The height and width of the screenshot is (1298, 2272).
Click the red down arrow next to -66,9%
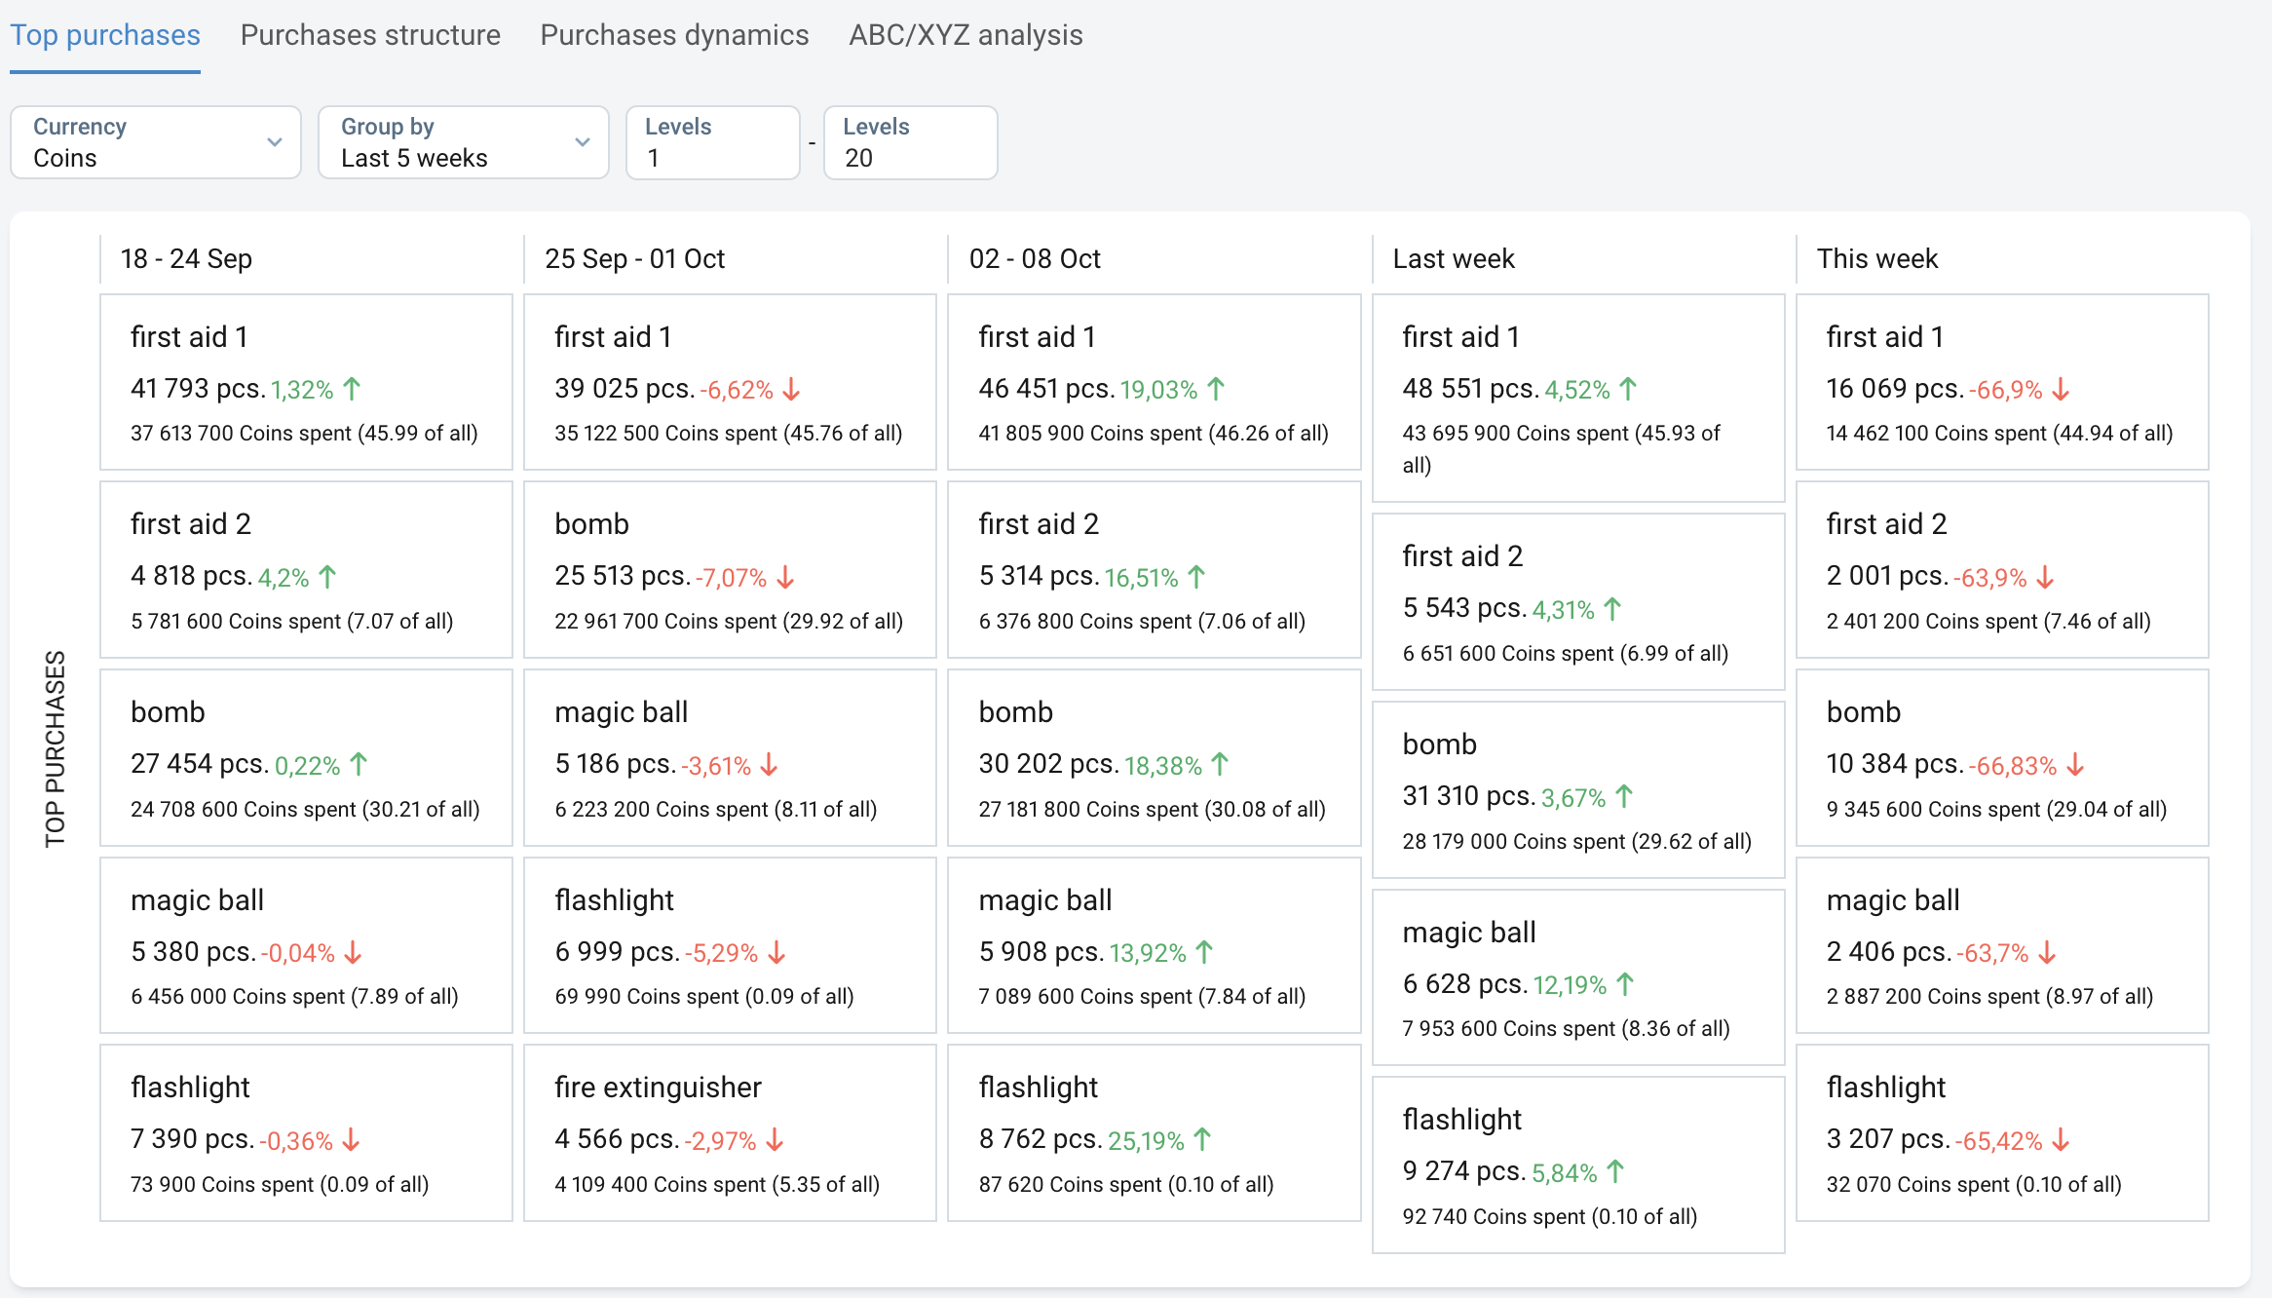2061,389
